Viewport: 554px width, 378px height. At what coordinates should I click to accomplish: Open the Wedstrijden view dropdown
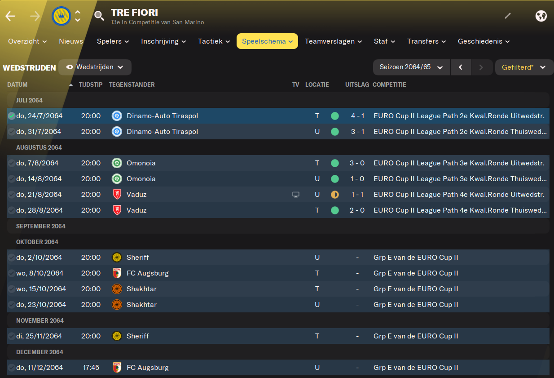pyautogui.click(x=95, y=67)
